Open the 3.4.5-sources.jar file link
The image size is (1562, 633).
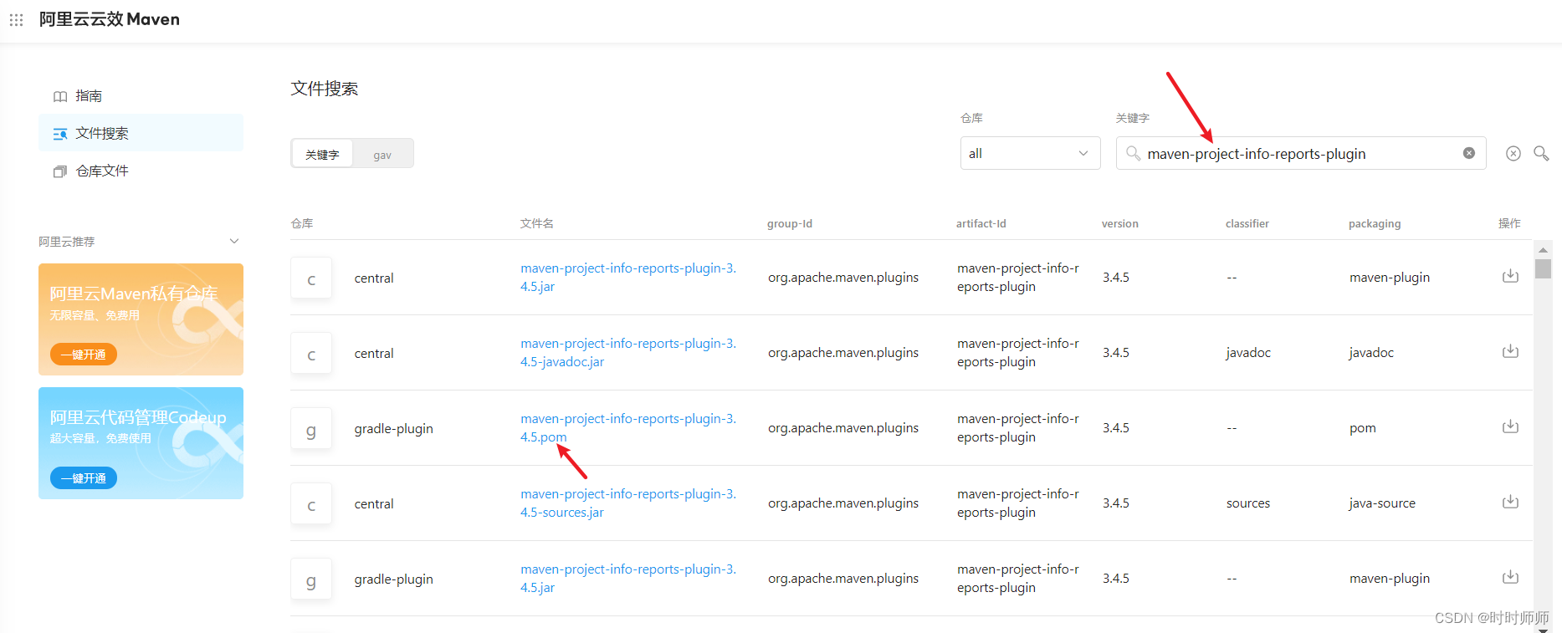click(x=628, y=503)
